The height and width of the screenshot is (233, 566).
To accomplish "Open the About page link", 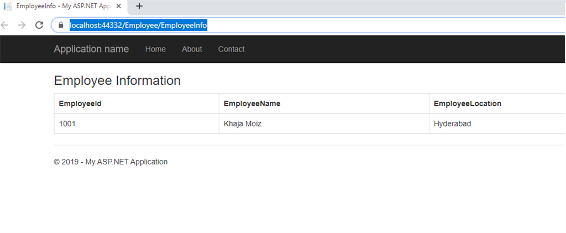I will click(x=192, y=49).
